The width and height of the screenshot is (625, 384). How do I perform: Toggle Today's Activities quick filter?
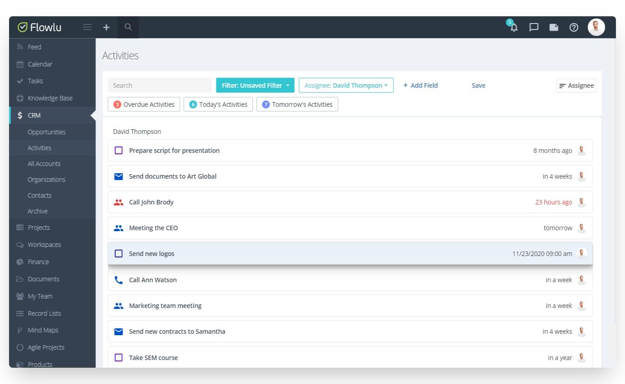pyautogui.click(x=218, y=104)
